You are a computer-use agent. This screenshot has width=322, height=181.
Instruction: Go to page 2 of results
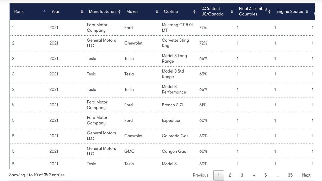(230, 175)
